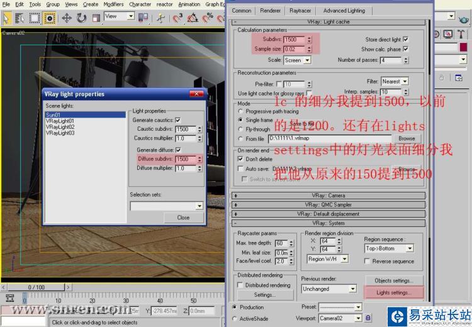Click the key mode toggle icon below timeline
The width and height of the screenshot is (472, 327).
(10, 298)
